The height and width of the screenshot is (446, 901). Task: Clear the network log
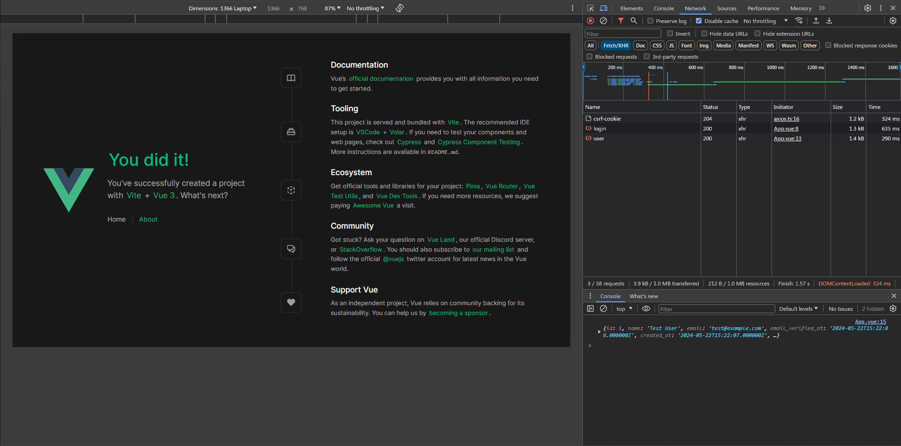(x=603, y=21)
